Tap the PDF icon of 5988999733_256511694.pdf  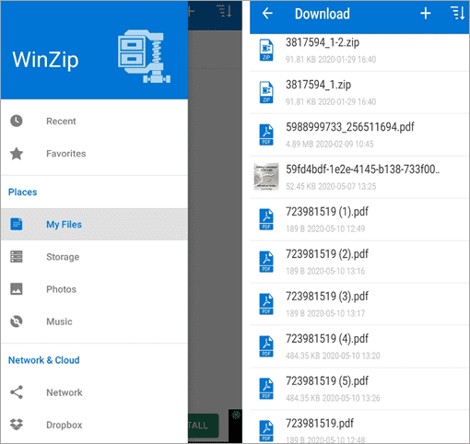266,134
